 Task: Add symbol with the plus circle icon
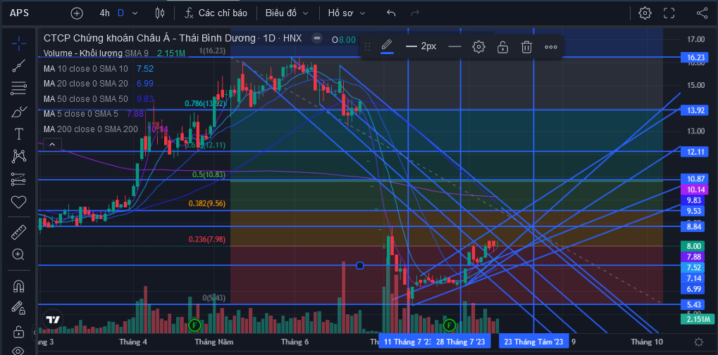tap(77, 13)
